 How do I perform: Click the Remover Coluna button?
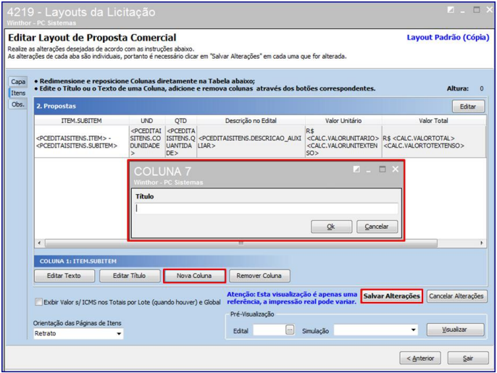click(259, 276)
